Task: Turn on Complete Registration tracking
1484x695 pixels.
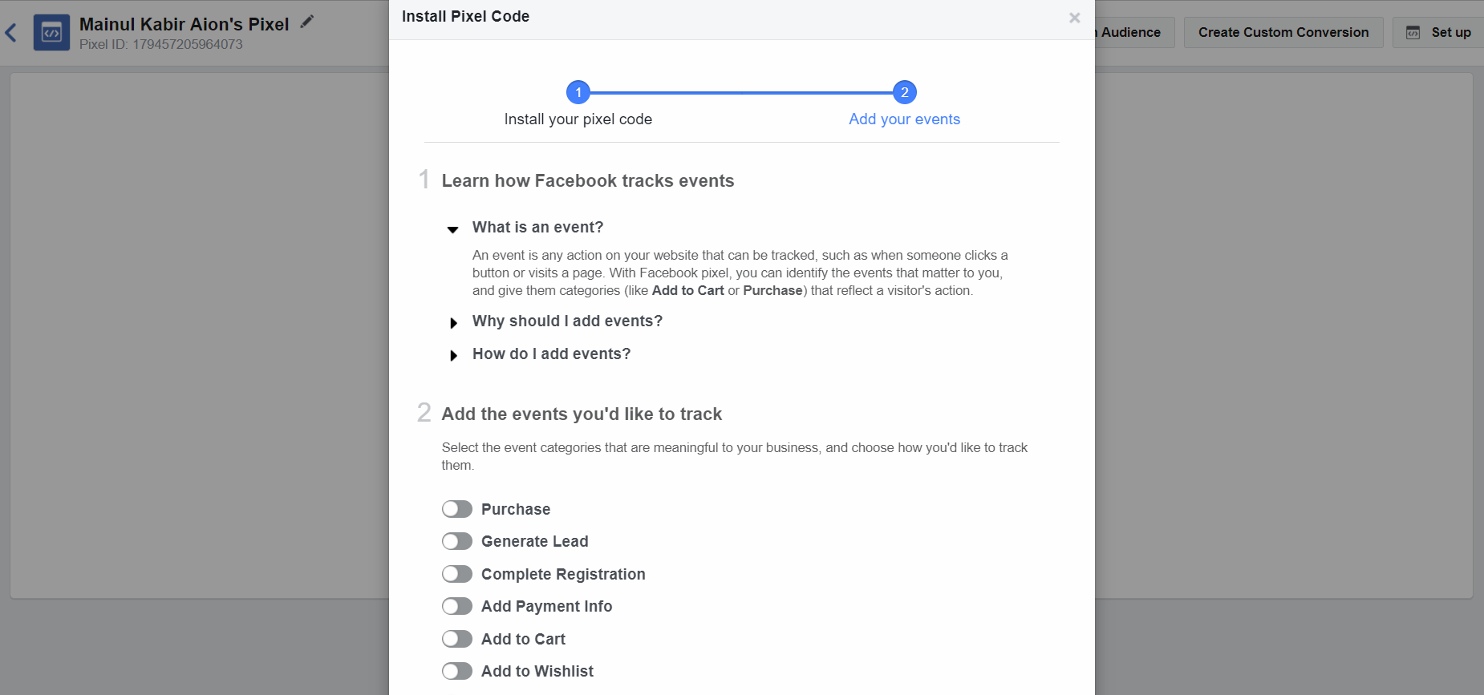Action: tap(457, 574)
